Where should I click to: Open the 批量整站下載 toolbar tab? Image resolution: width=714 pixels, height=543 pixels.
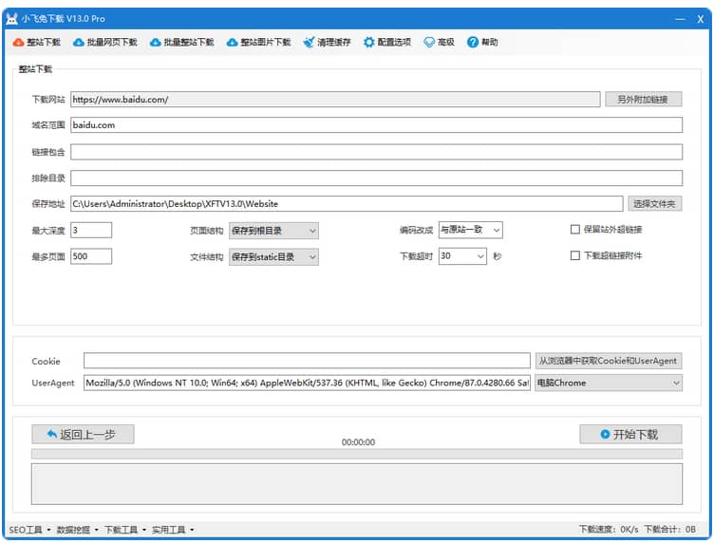[182, 43]
